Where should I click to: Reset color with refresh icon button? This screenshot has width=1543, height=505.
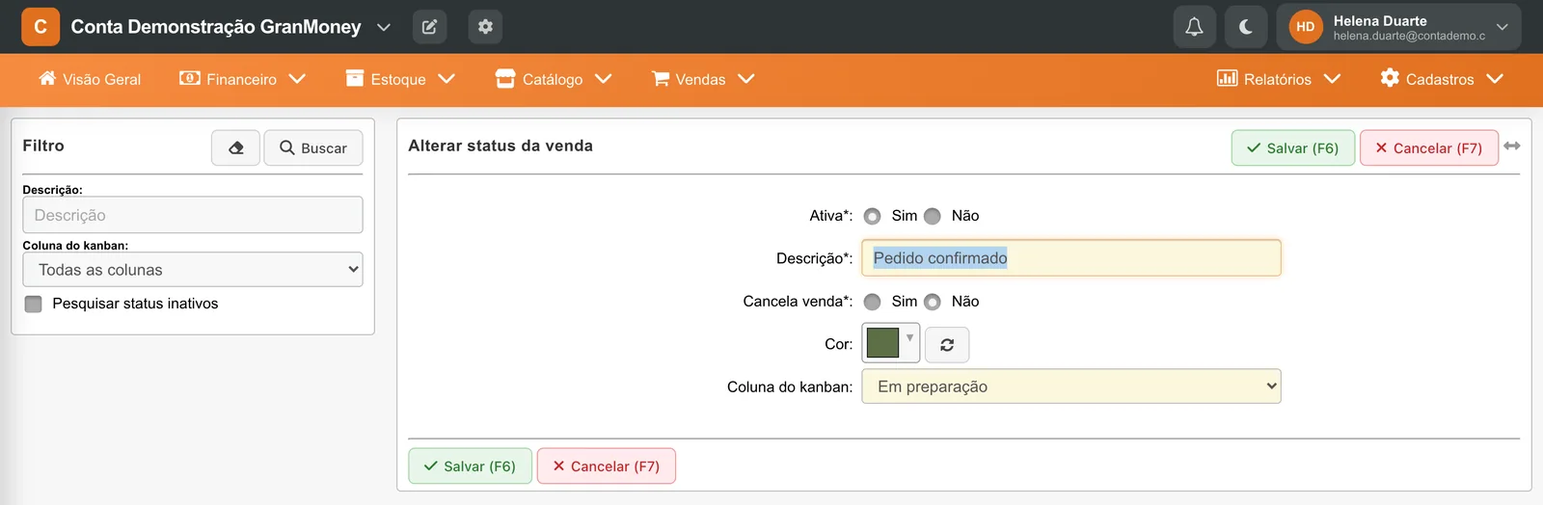pos(947,344)
